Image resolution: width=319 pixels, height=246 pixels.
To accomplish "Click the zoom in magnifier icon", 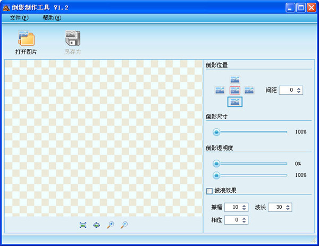I will coord(111,225).
